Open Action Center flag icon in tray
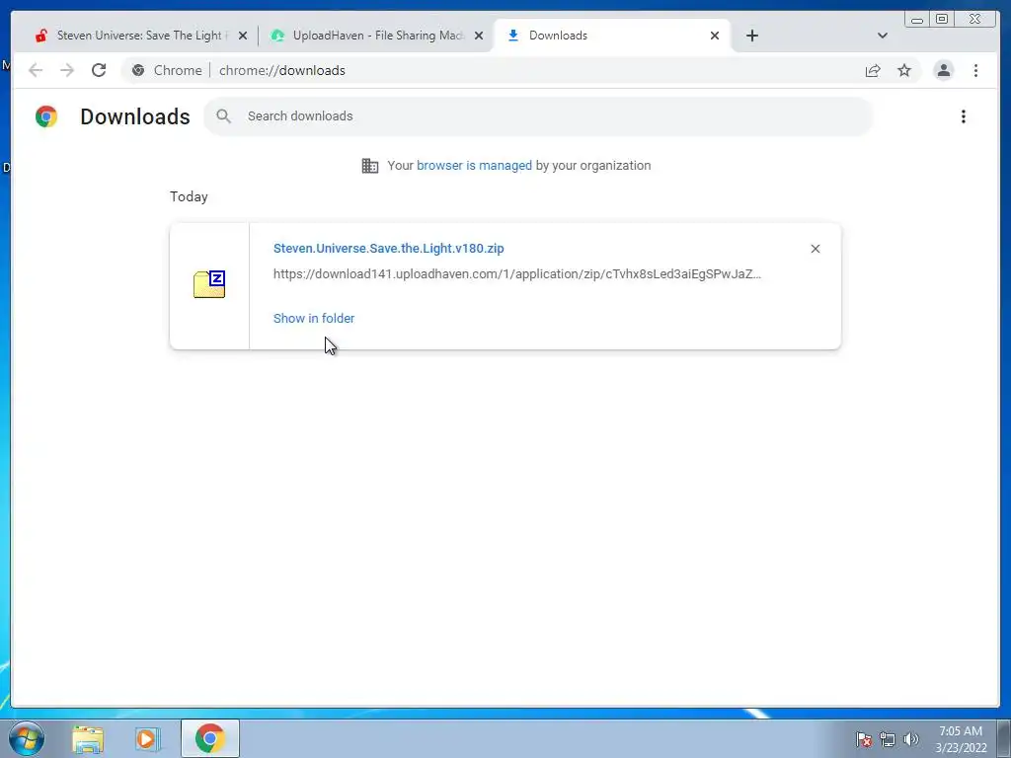The image size is (1011, 758). point(864,740)
